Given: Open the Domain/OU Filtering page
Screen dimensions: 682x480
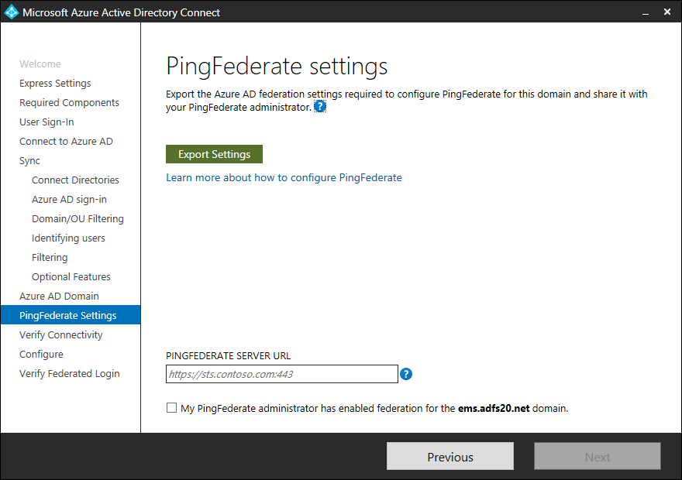Looking at the screenshot, I should [77, 218].
